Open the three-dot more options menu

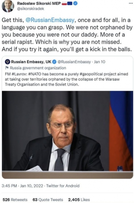tap(131, 3)
